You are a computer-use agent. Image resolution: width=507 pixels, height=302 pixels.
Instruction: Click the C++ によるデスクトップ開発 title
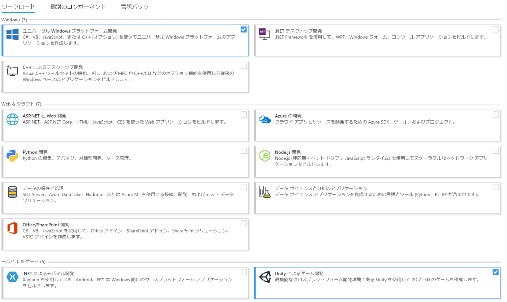(53, 67)
